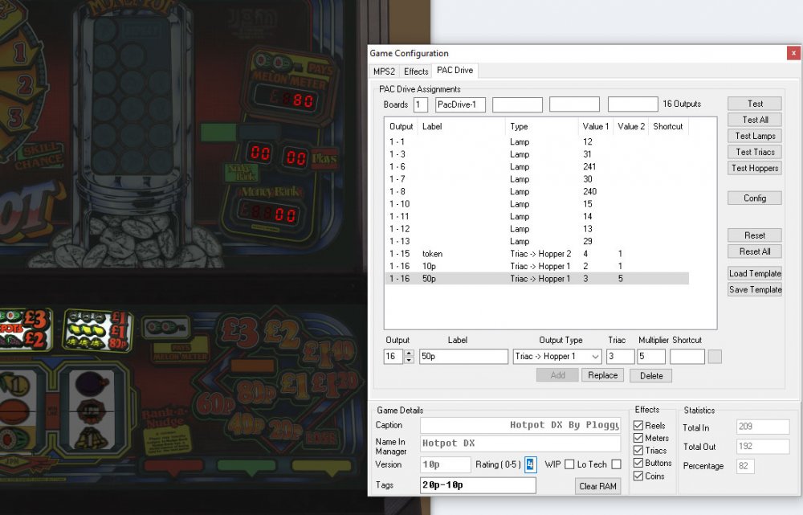Enable the WIP checkbox
The width and height of the screenshot is (803, 515).
point(569,464)
